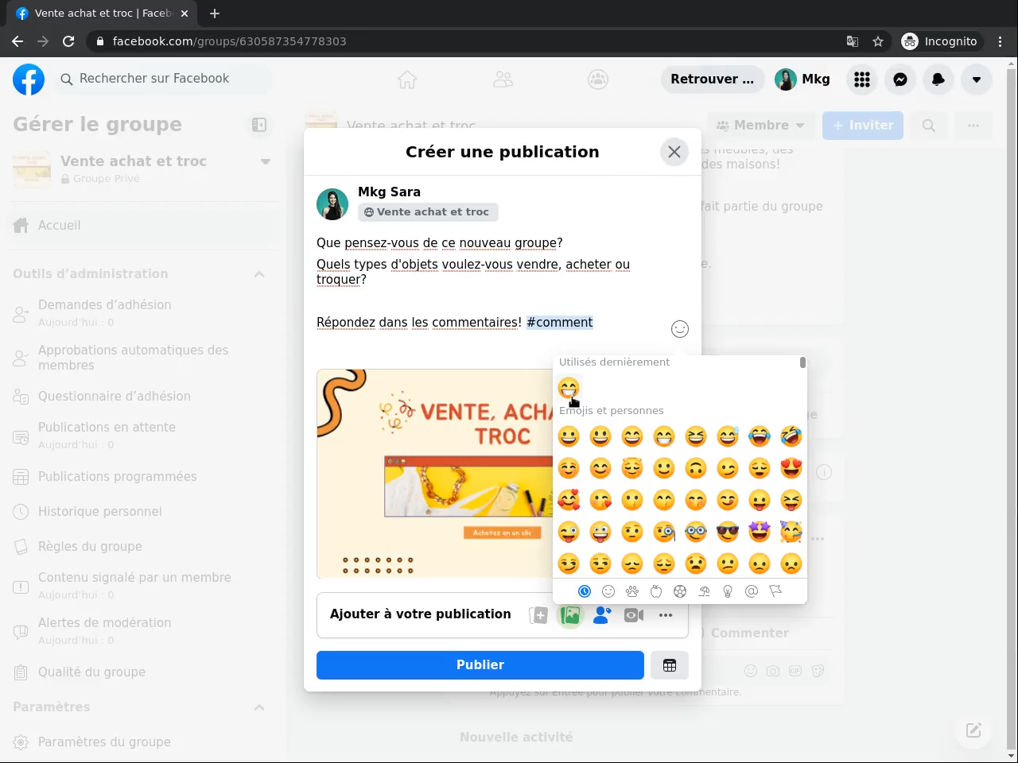The width and height of the screenshot is (1018, 763).
Task: Switch to symbols @ emoji tab
Action: coord(752,591)
